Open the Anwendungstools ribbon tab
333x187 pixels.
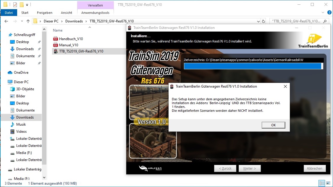tap(95, 13)
